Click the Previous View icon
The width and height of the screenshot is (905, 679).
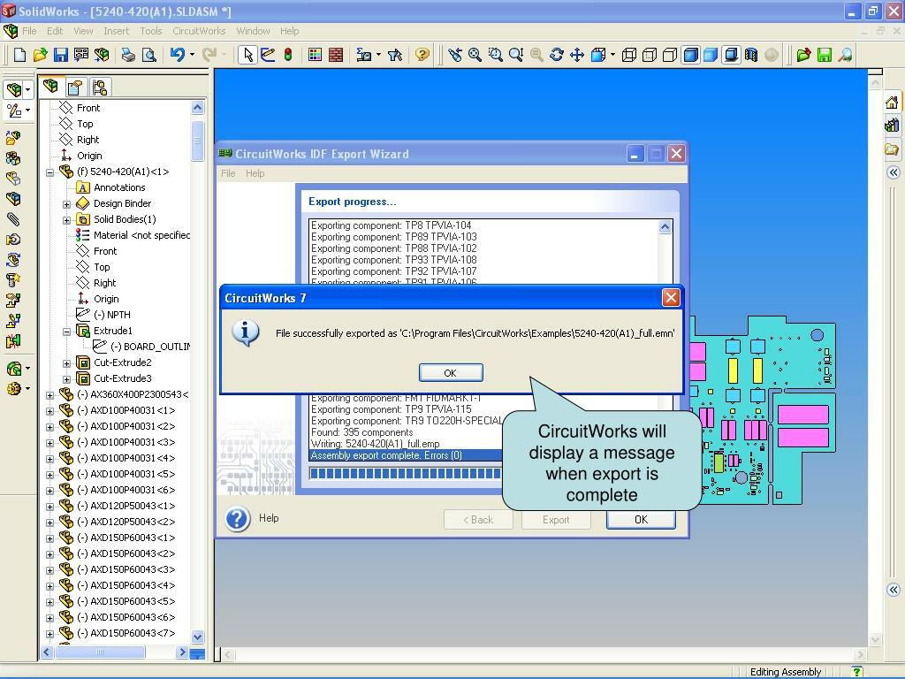[x=455, y=55]
